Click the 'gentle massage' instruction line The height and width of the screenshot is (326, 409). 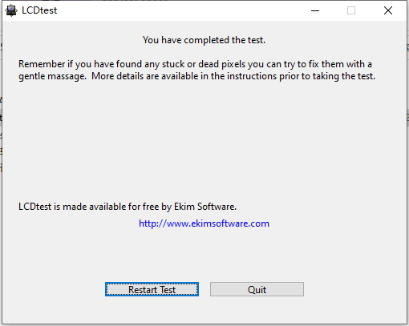(x=196, y=76)
